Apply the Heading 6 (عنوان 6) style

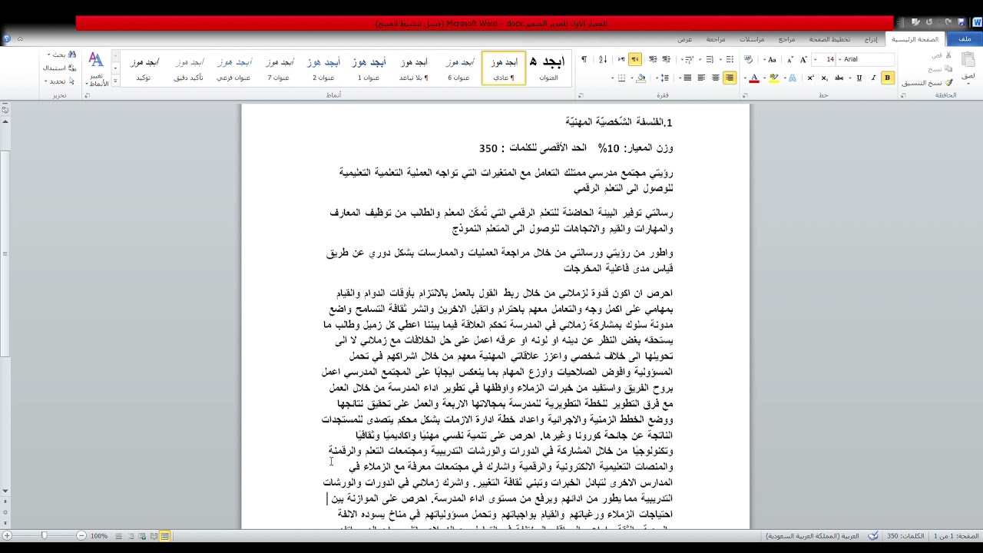pyautogui.click(x=459, y=68)
